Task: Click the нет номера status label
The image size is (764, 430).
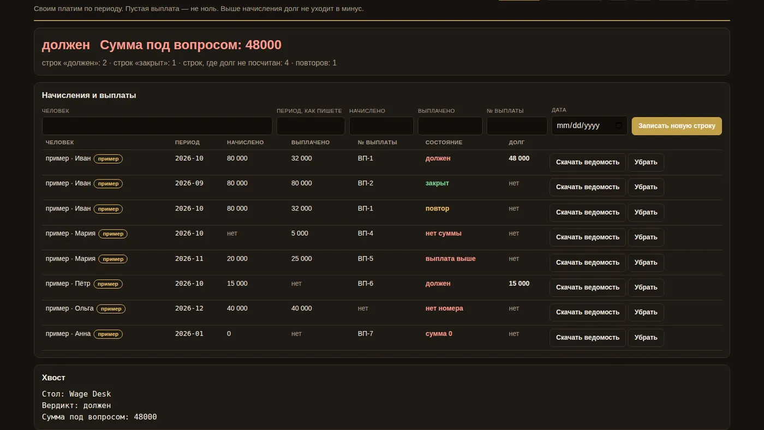Action: 444,308
